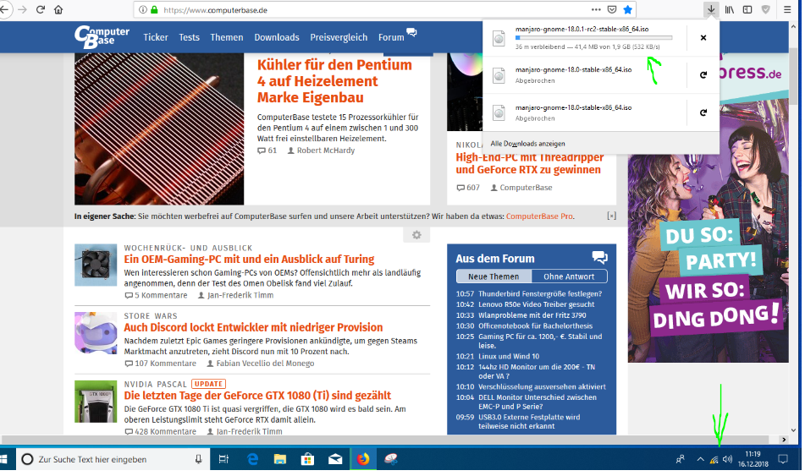The image size is (805, 476).
Task: Open volume control in system tray
Action: coord(727,460)
